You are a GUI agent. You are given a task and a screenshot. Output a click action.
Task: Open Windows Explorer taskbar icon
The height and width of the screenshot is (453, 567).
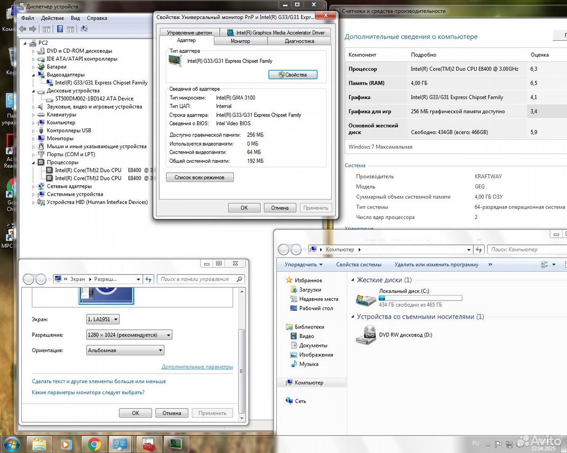39,445
